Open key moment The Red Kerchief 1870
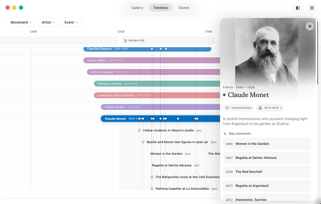This screenshot has height=204, width=321. click(266, 172)
